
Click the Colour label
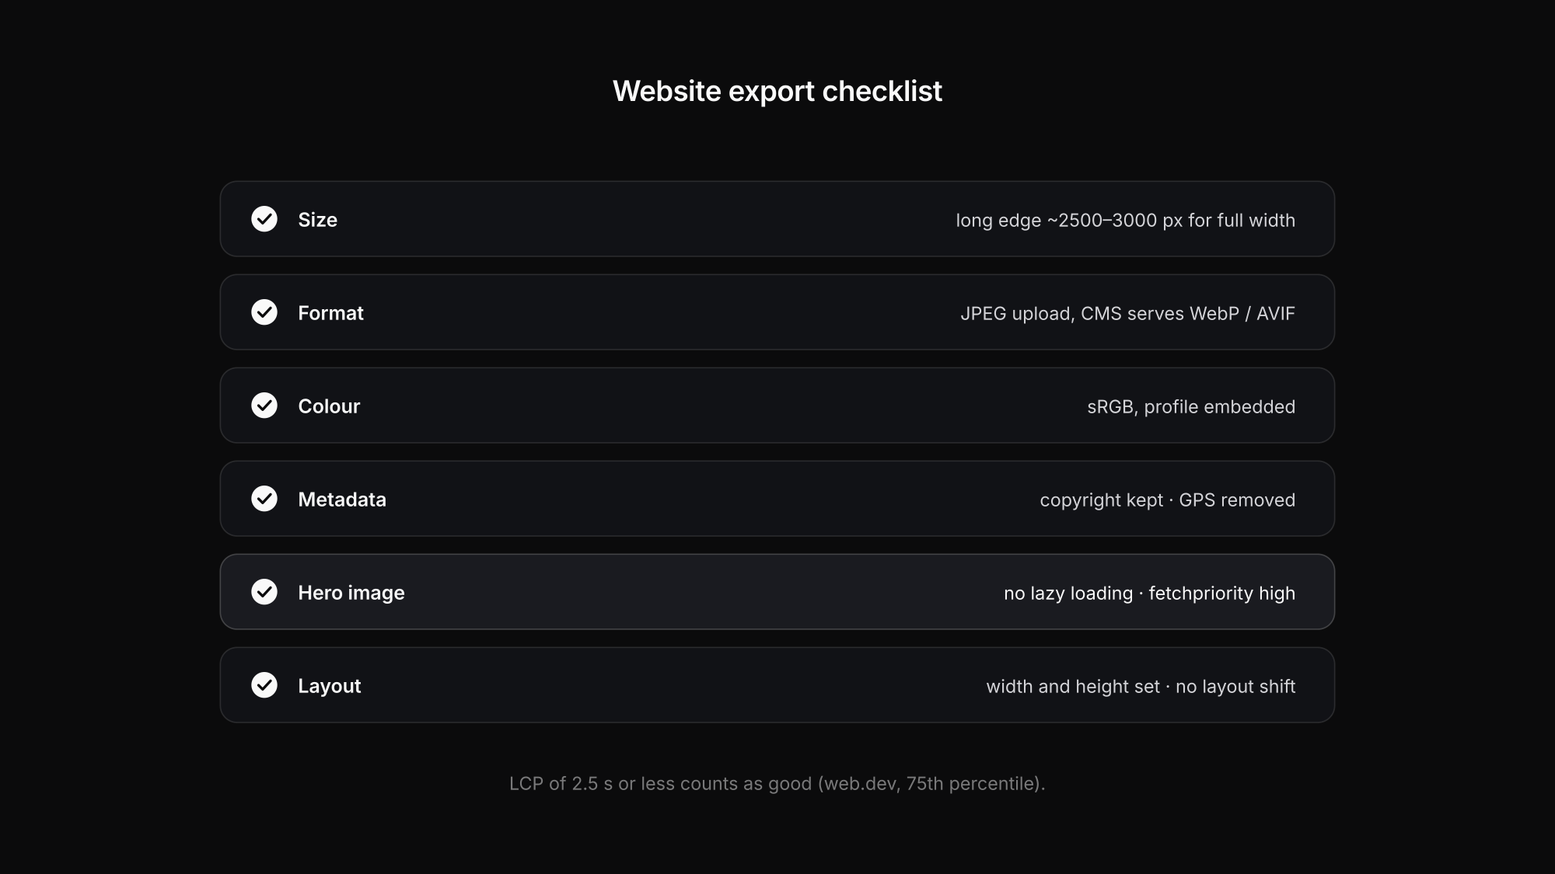coord(329,406)
